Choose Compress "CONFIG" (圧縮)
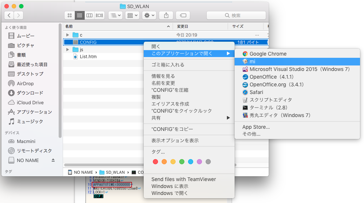The height and width of the screenshot is (203, 364). (189, 90)
